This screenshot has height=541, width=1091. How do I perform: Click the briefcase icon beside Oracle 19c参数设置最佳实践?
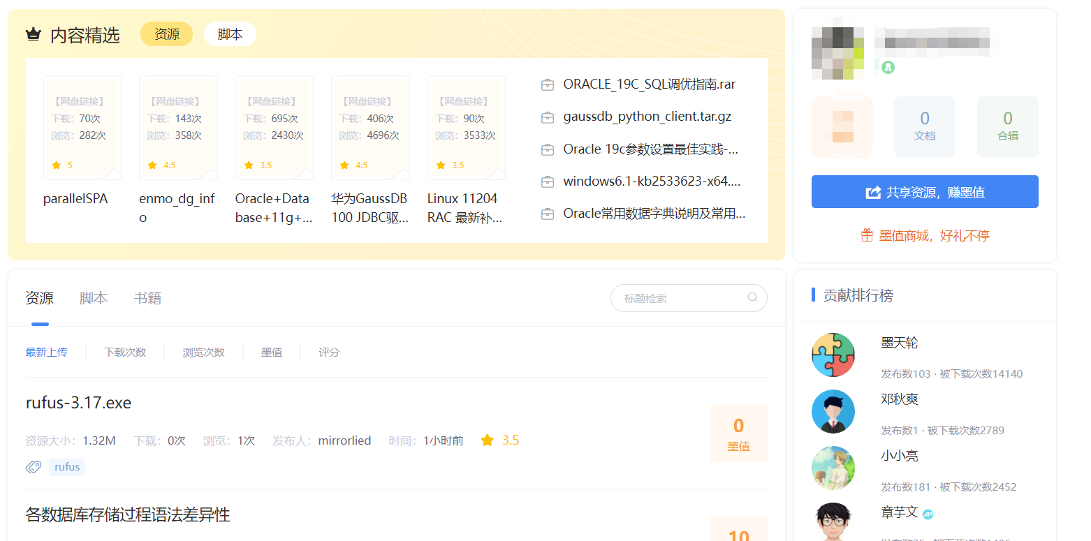(x=548, y=149)
